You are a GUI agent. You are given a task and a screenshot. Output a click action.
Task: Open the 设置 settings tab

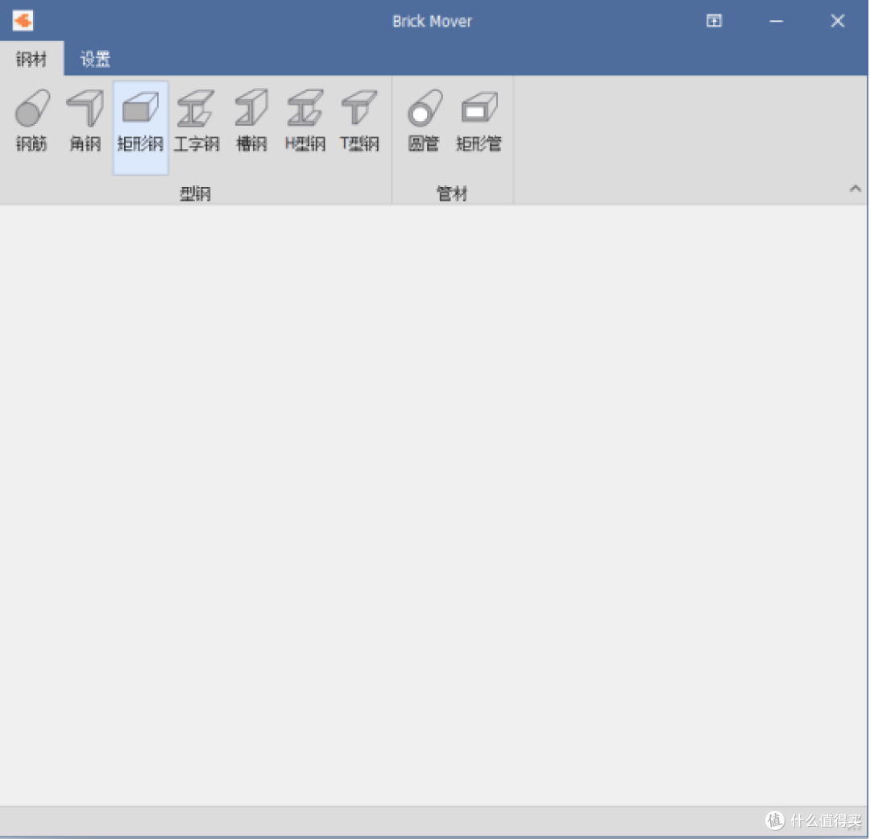pos(95,58)
